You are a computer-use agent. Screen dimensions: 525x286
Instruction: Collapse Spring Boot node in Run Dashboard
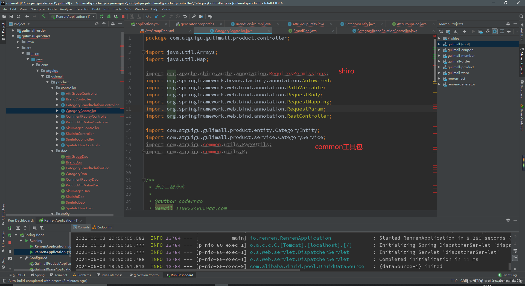[16, 235]
